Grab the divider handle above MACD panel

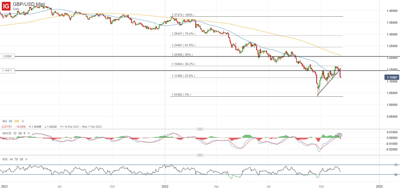(200, 129)
